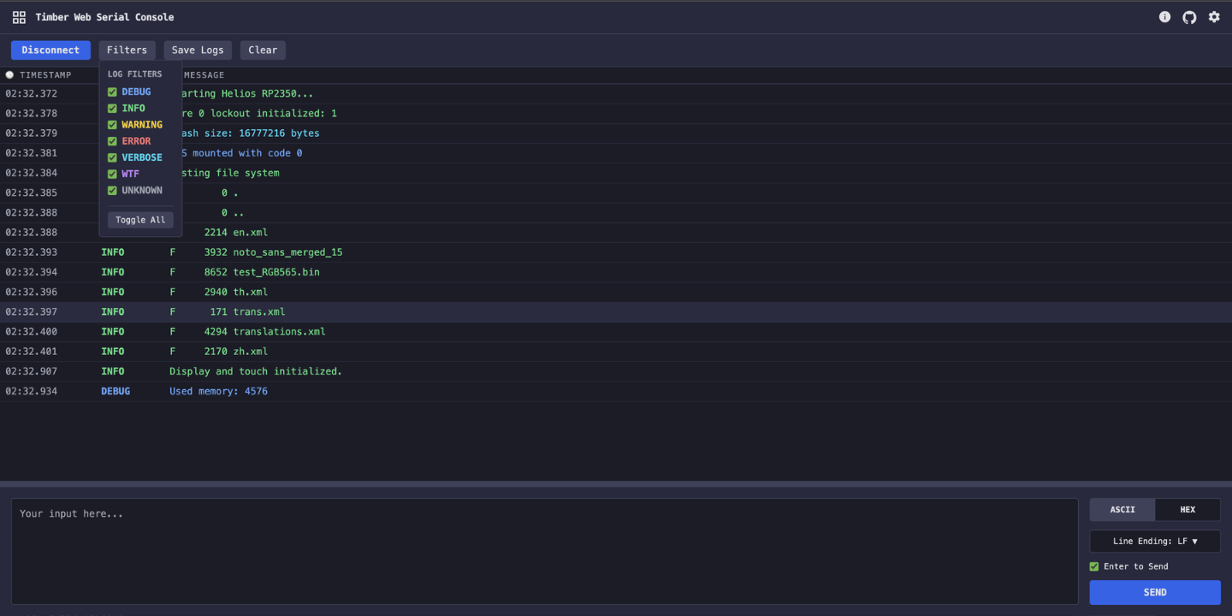Viewport: 1232px width, 616px height.
Task: Toggle the WTF log level checkbox
Action: click(112, 174)
